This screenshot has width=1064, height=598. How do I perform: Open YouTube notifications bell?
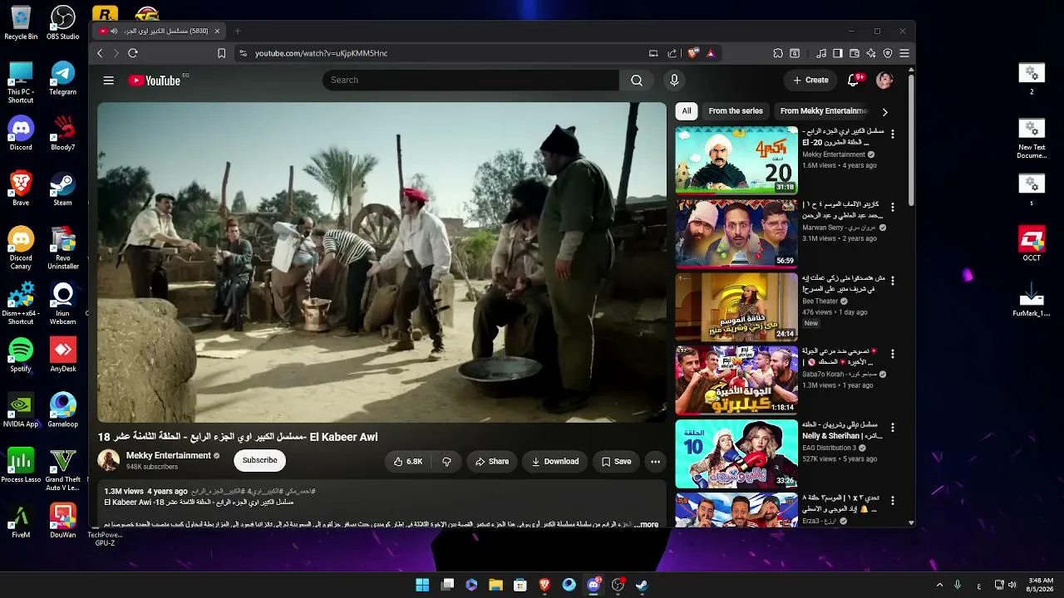[853, 81]
